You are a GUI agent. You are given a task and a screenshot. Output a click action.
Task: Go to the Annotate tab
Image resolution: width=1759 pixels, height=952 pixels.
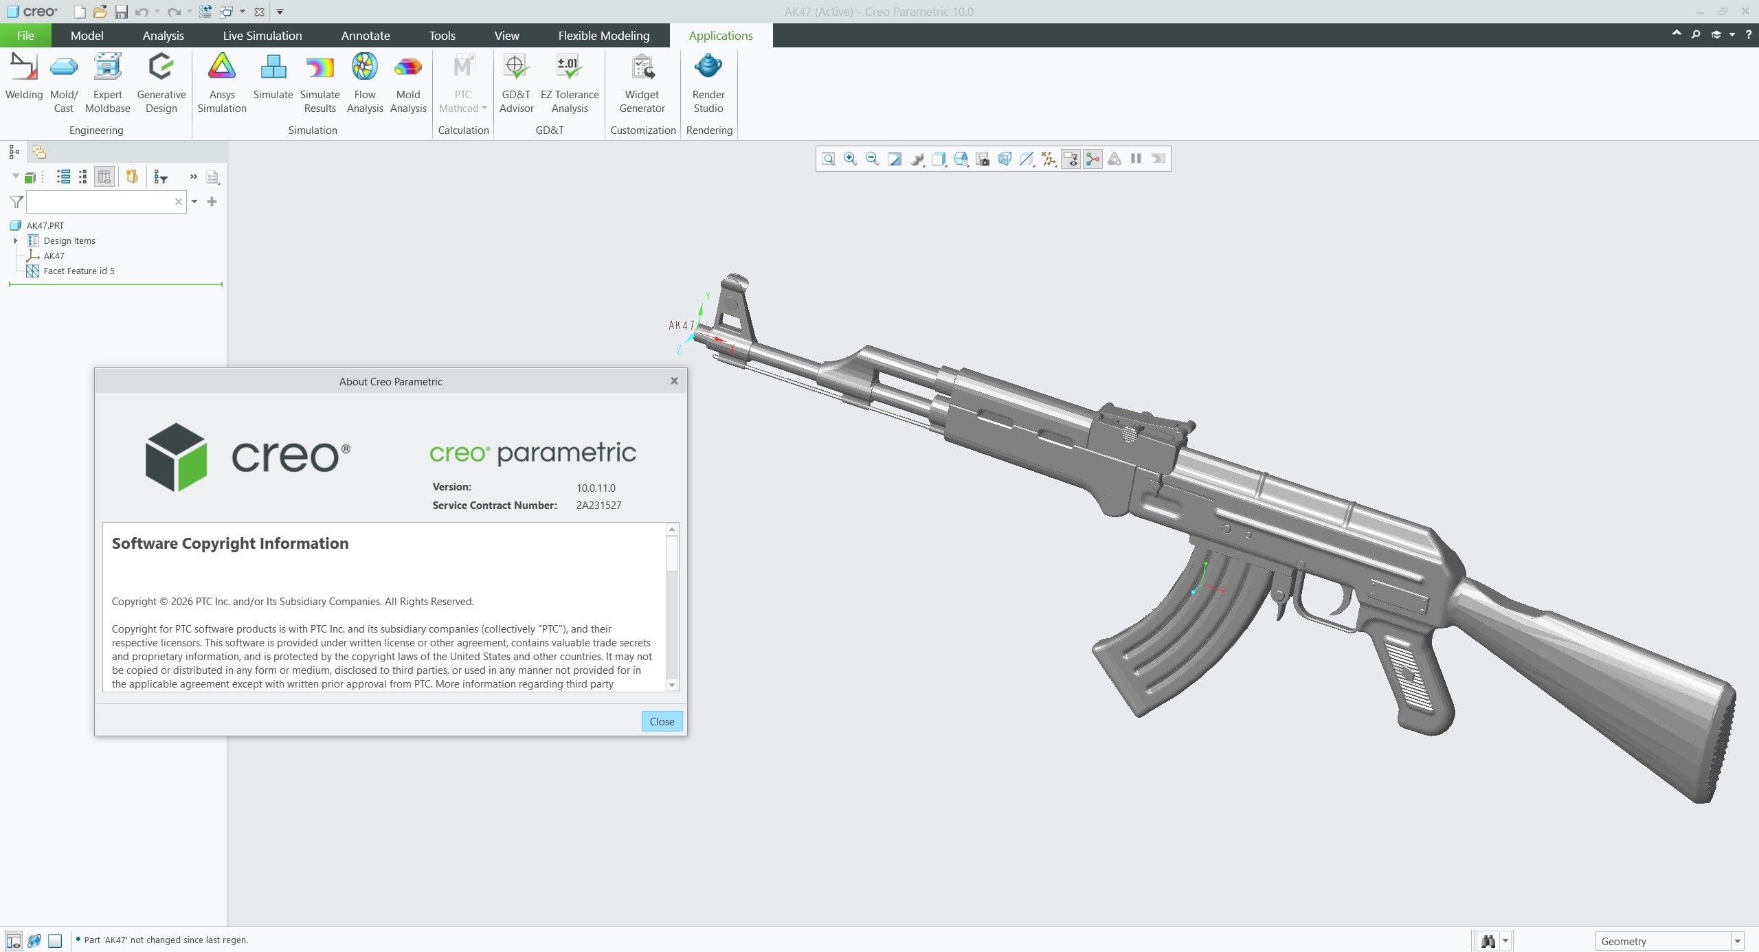point(366,36)
